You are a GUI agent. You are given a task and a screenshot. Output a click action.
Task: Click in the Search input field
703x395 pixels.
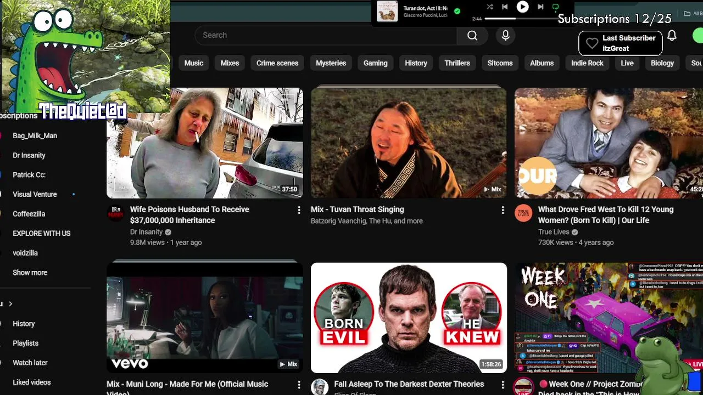pyautogui.click(x=326, y=35)
